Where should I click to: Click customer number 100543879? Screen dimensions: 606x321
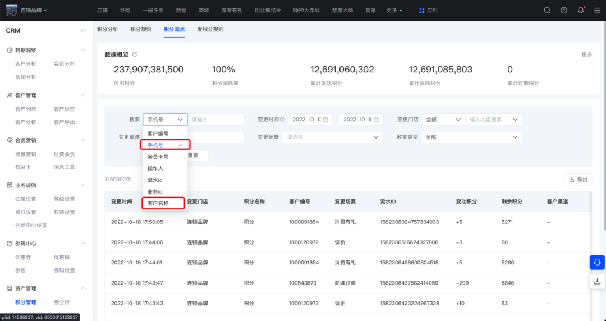pos(302,283)
